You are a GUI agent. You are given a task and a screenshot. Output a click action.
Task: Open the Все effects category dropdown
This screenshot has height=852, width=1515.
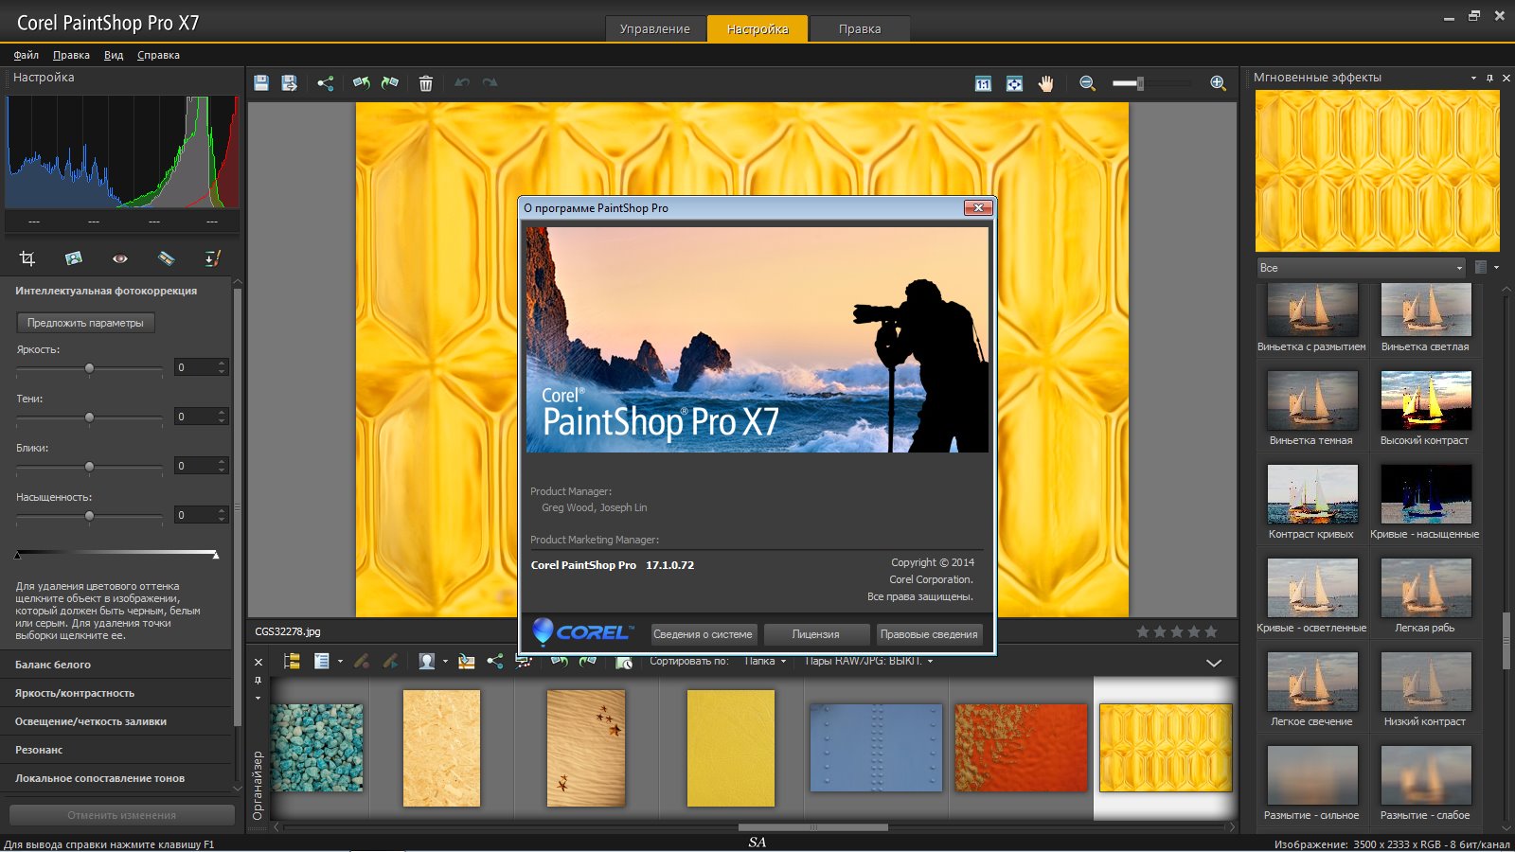tap(1361, 268)
